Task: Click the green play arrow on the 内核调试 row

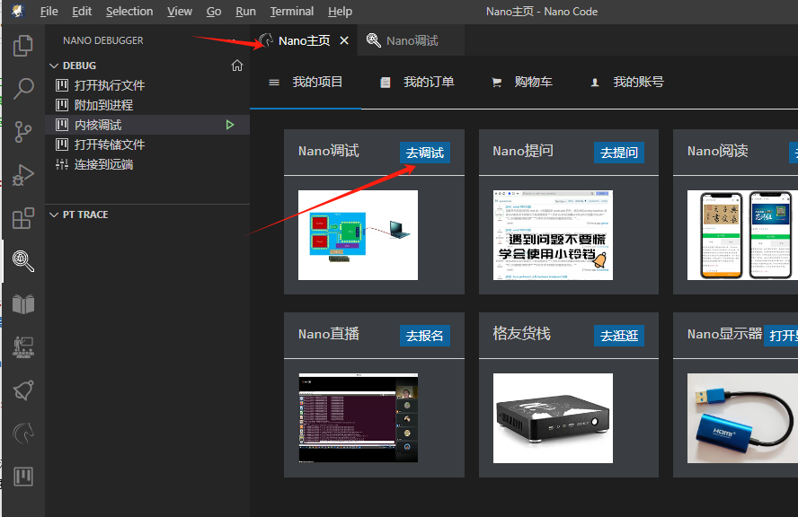Action: (230, 125)
